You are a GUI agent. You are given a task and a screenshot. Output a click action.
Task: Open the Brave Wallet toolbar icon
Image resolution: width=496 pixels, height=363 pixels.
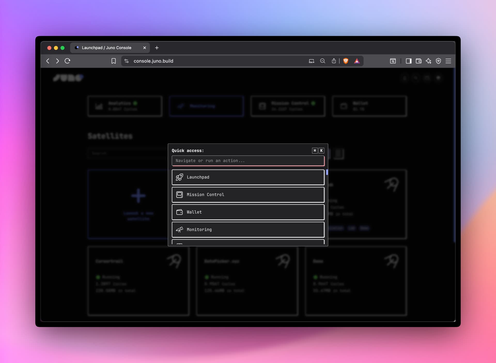419,61
